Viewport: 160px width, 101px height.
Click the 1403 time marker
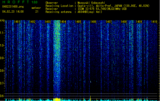click(x=48, y=21)
